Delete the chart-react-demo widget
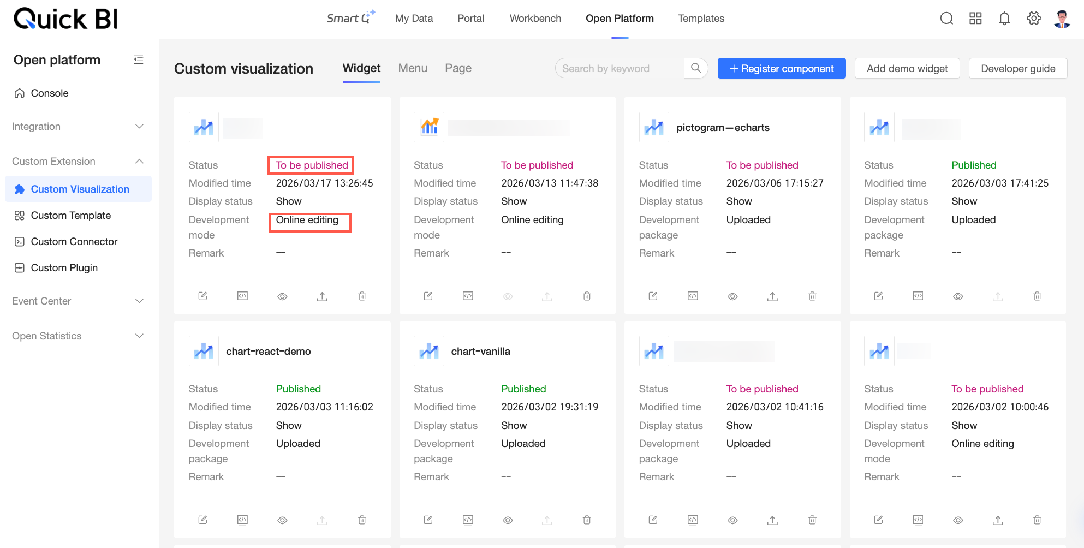 (362, 520)
